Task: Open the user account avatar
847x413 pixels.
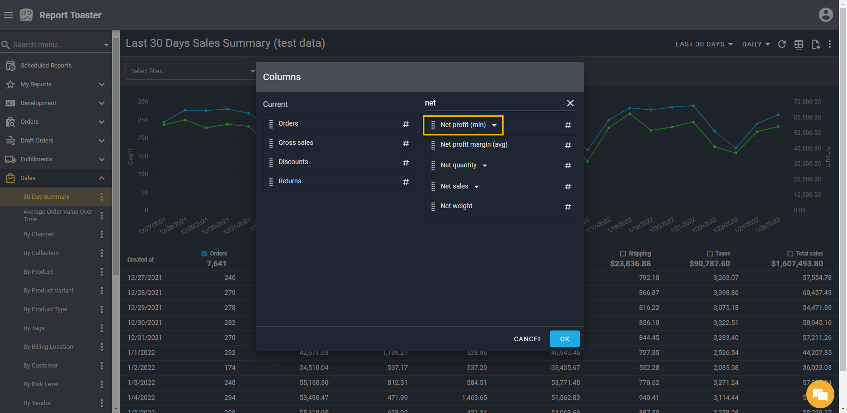Action: click(x=825, y=15)
